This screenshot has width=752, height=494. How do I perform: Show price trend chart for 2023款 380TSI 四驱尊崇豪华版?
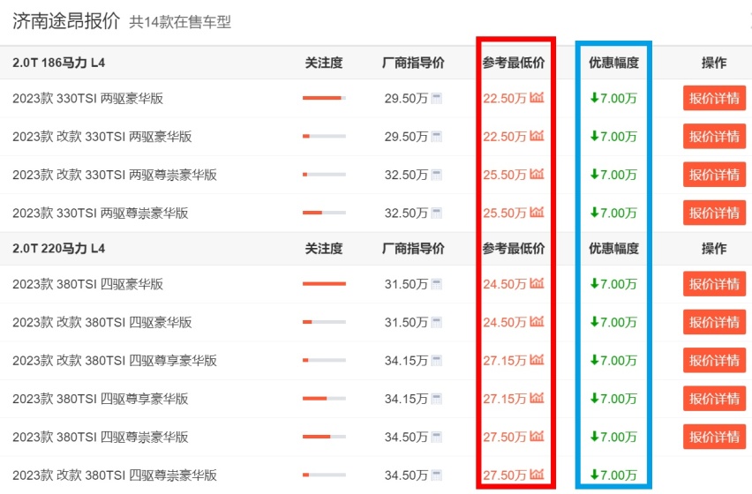click(537, 436)
